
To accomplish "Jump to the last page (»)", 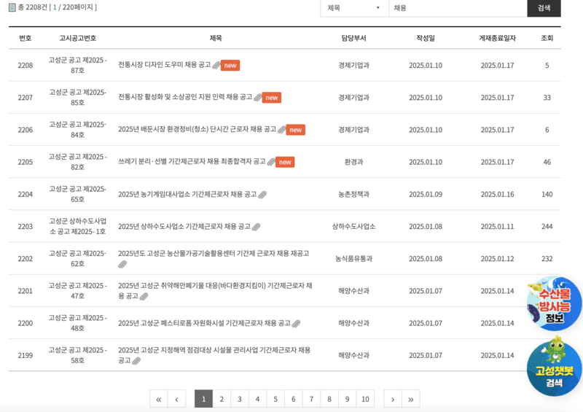I will point(411,399).
